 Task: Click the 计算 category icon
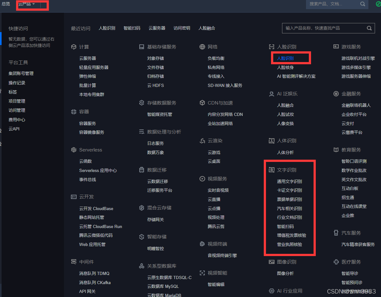pos(74,47)
